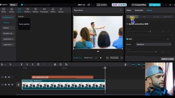Uncheck the LUT checkbox
Screen dimensions: 175x98
[127, 39]
